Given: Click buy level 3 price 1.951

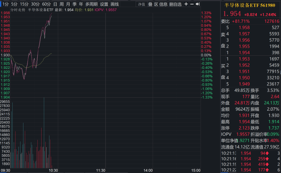Looking at the screenshot, I should click(244, 71).
